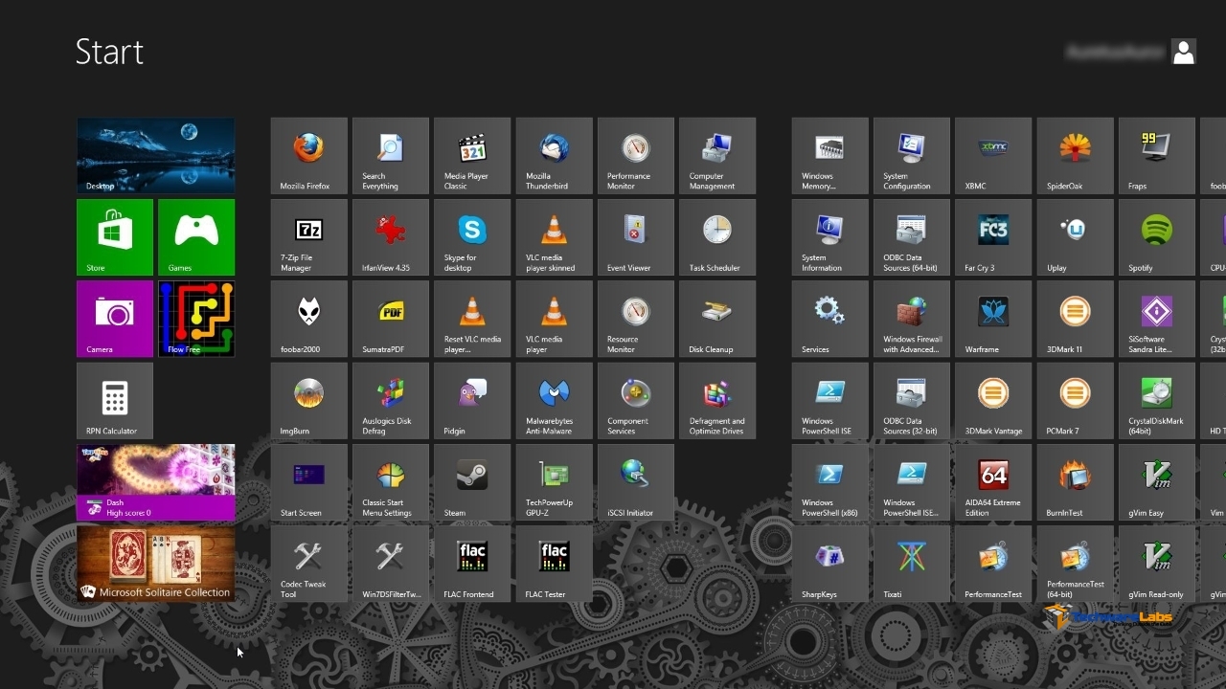The width and height of the screenshot is (1226, 689).
Task: Click the user account avatar
Action: point(1184,52)
